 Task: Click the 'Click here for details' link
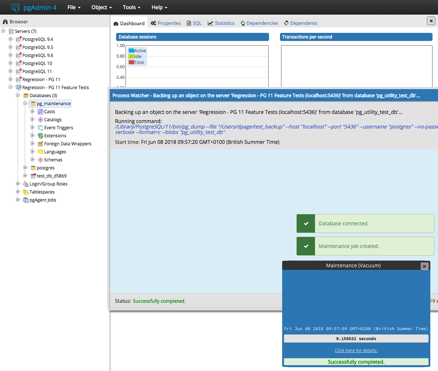click(356, 351)
